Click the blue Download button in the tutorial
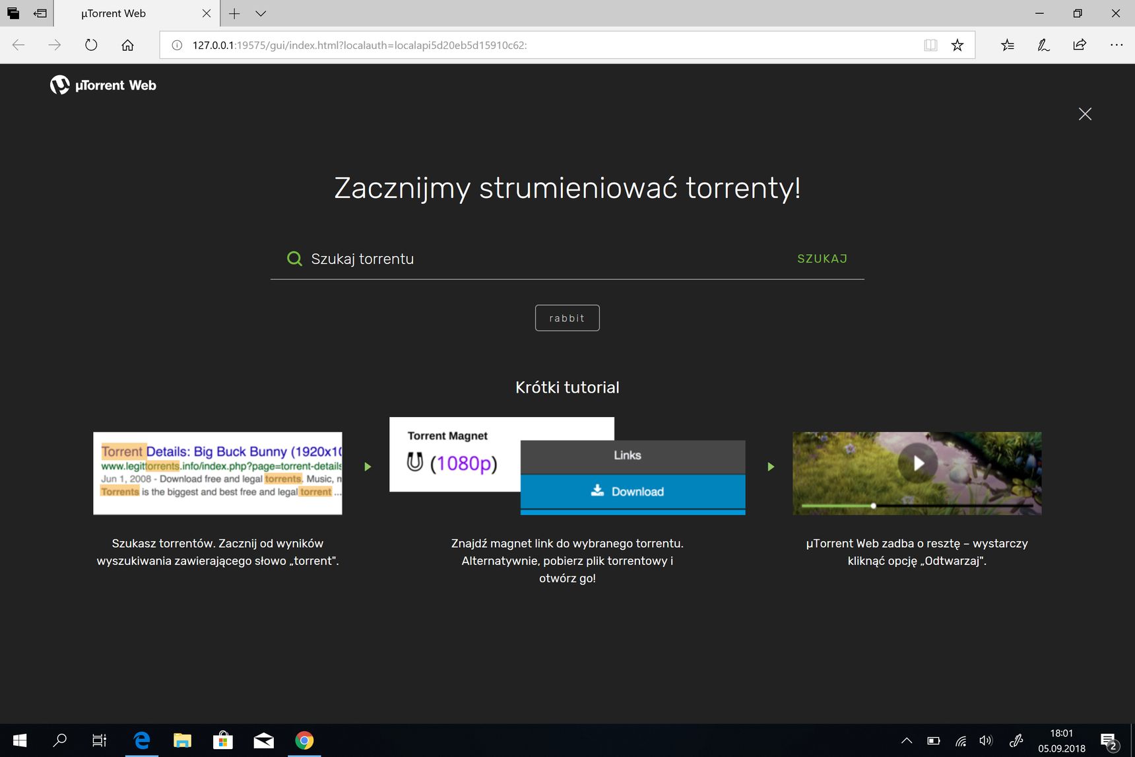Image resolution: width=1135 pixels, height=757 pixels. 633,492
